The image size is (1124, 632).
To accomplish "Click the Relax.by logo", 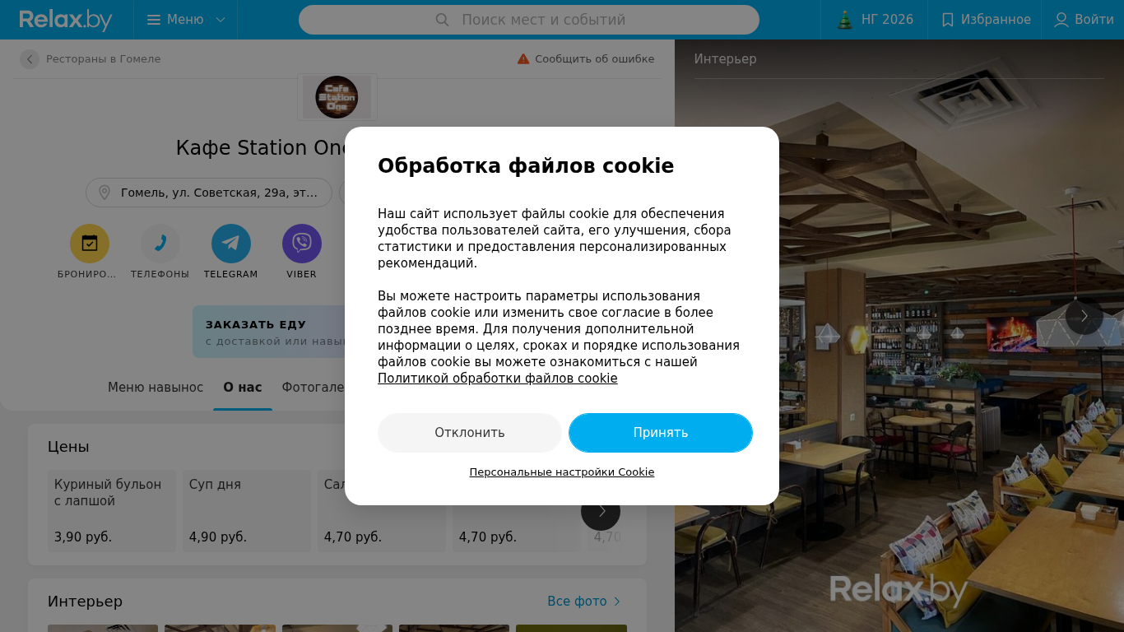I will pyautogui.click(x=66, y=20).
